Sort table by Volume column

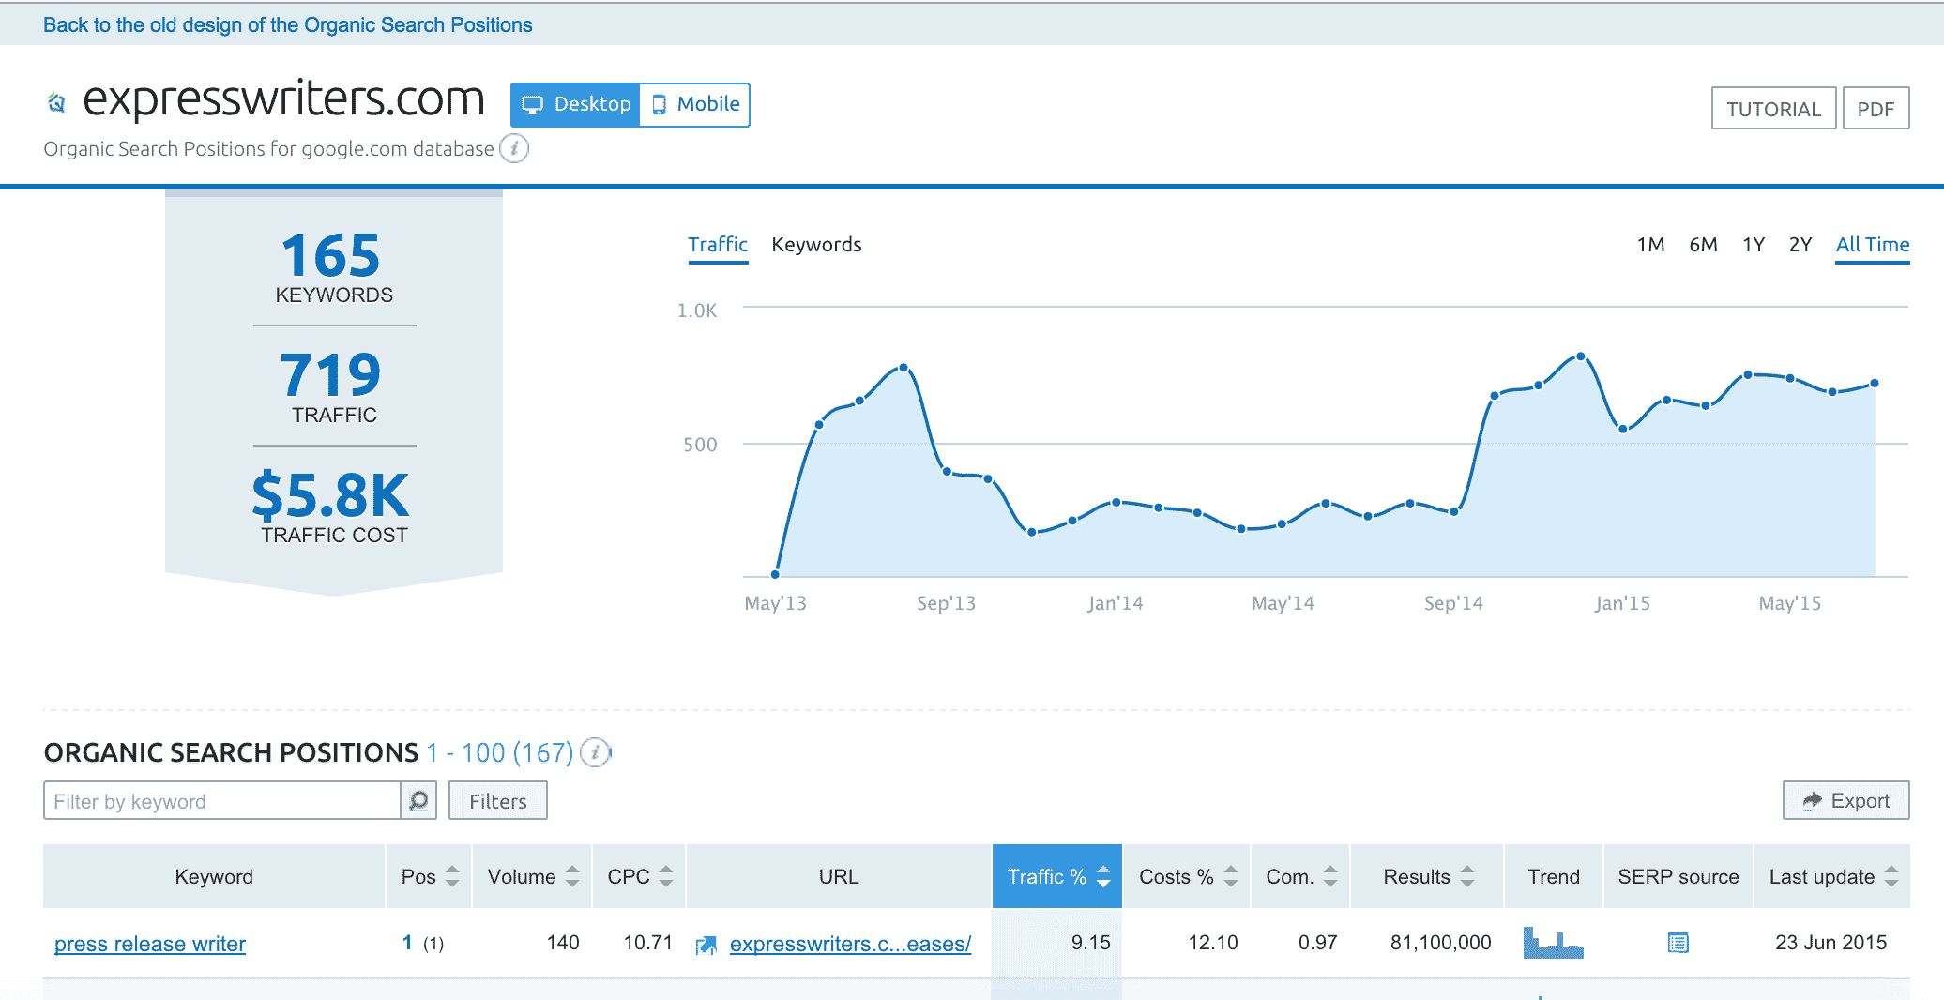(x=532, y=876)
